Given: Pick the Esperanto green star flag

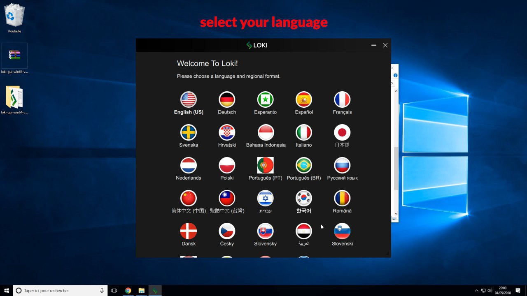Looking at the screenshot, I should tap(266, 99).
